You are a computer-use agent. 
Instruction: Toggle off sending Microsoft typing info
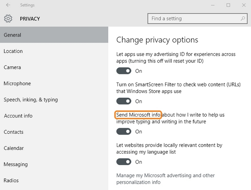[124, 132]
